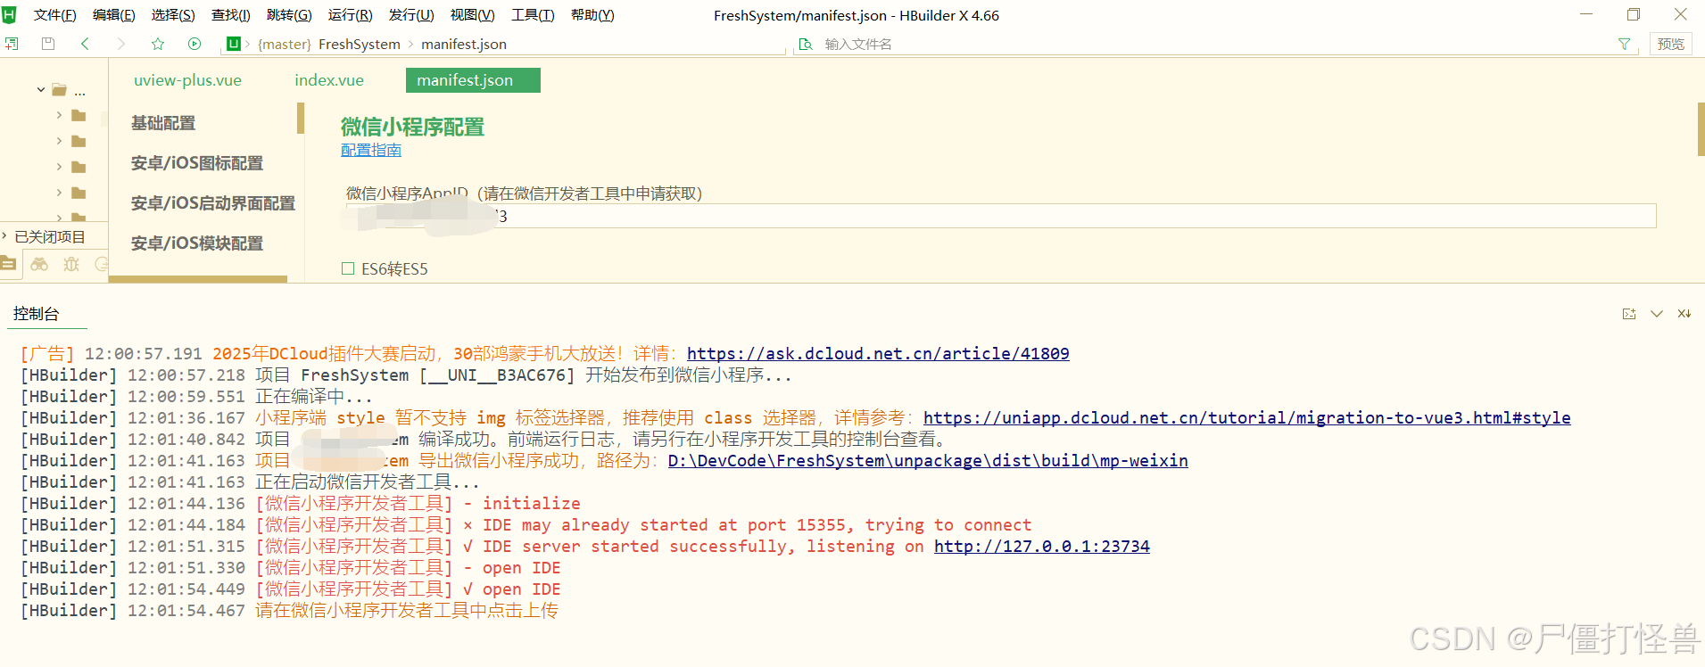This screenshot has width=1705, height=667.
Task: Open the 查找(I) menu
Action: point(231,15)
